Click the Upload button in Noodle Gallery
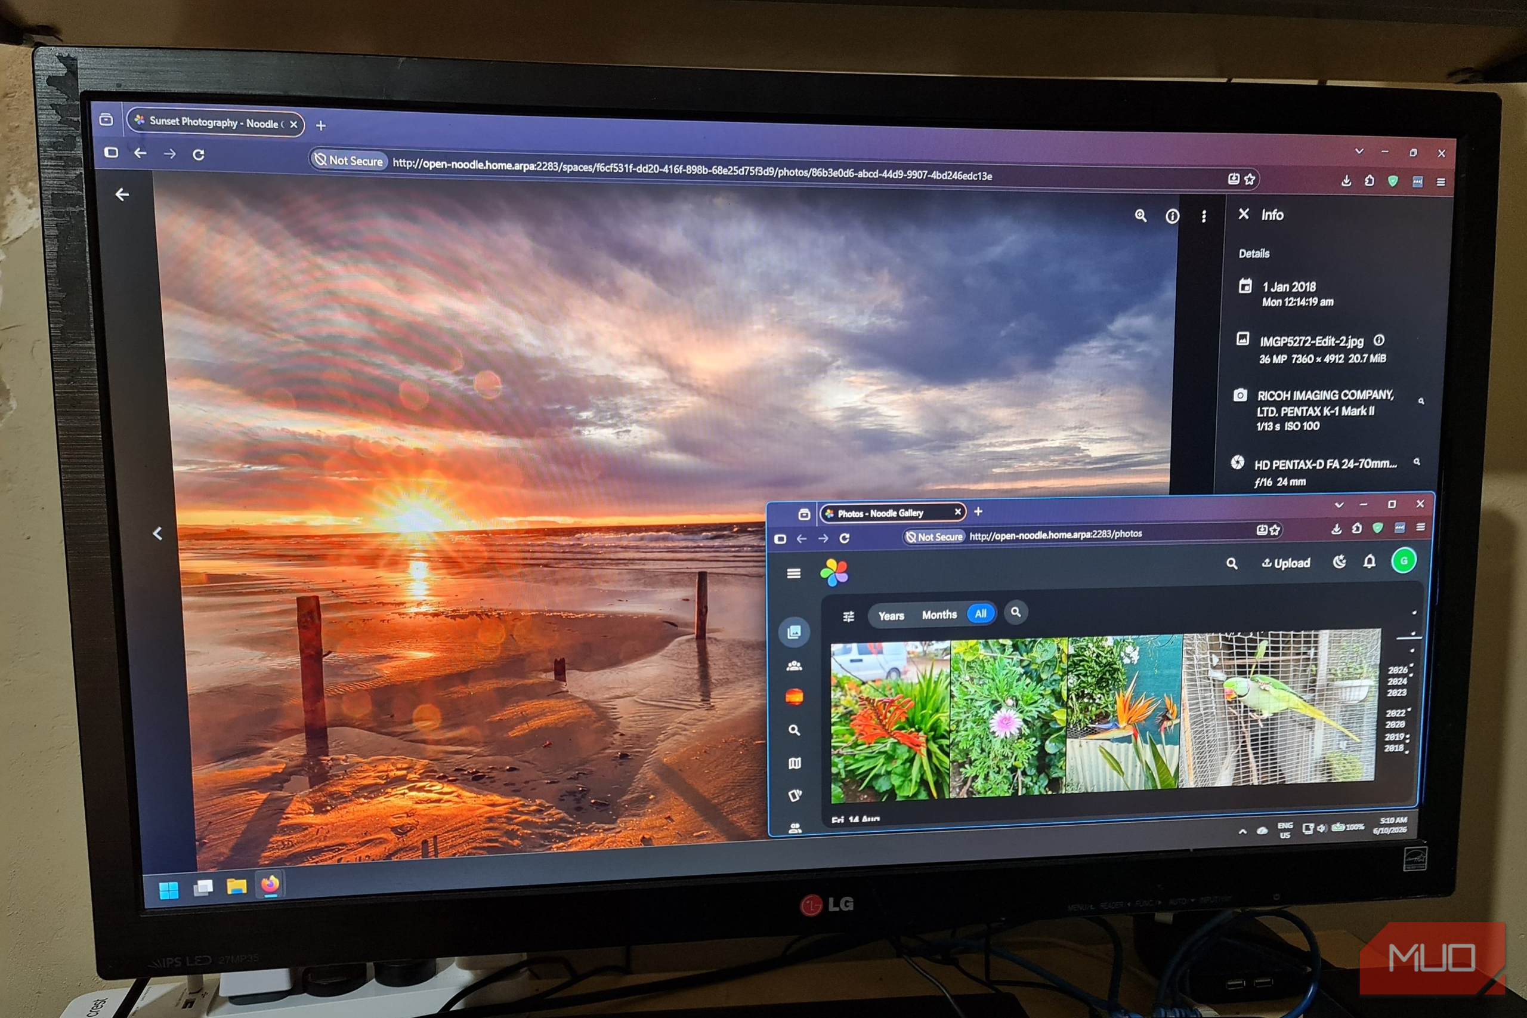1527x1018 pixels. pyautogui.click(x=1285, y=563)
